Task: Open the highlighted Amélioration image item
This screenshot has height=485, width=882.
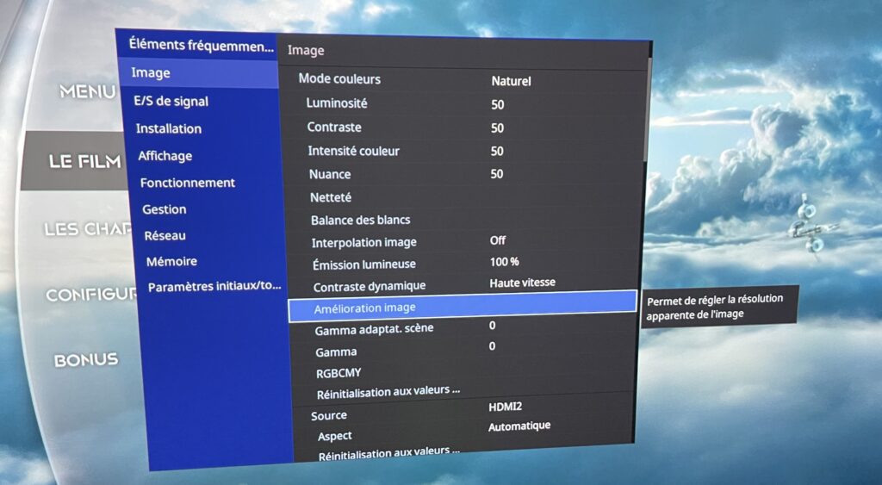Action: pos(462,306)
